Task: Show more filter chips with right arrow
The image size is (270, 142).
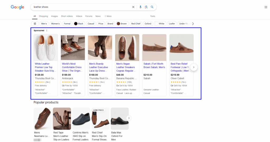Action: [x=193, y=24]
